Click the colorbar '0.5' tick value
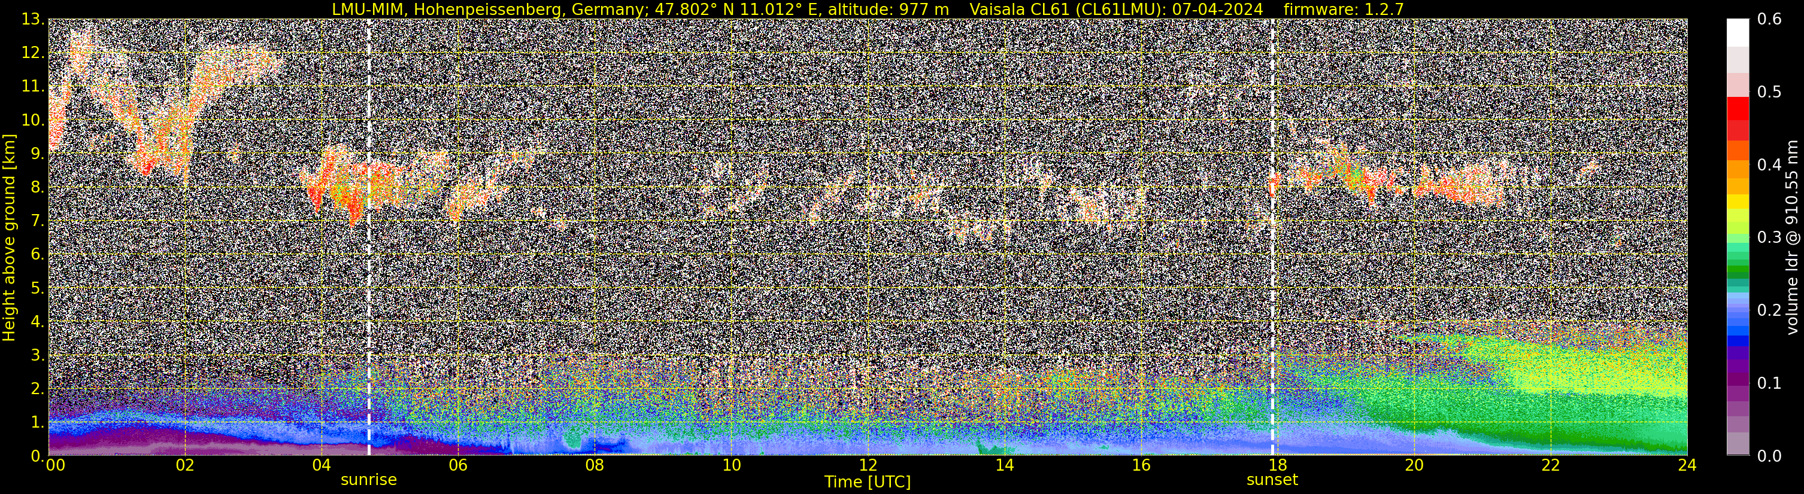Viewport: 1804px width, 494px height. (1769, 92)
